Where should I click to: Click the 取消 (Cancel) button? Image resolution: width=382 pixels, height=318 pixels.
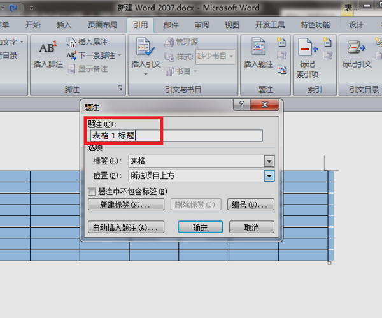(251, 228)
